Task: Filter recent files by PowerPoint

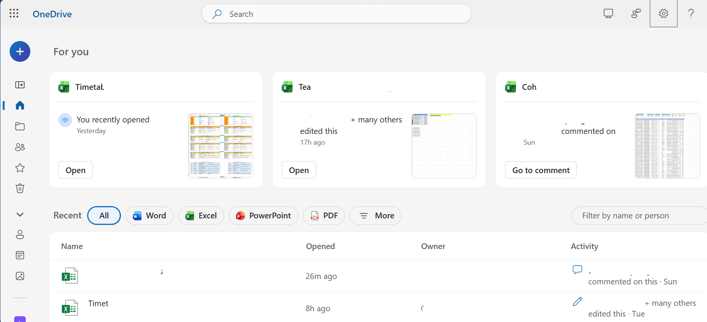Action: 263,216
